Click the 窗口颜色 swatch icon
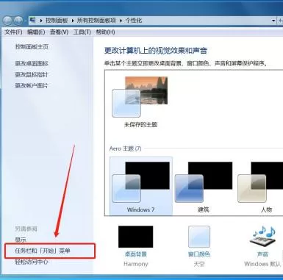This screenshot has width=283, height=280. point(199,237)
